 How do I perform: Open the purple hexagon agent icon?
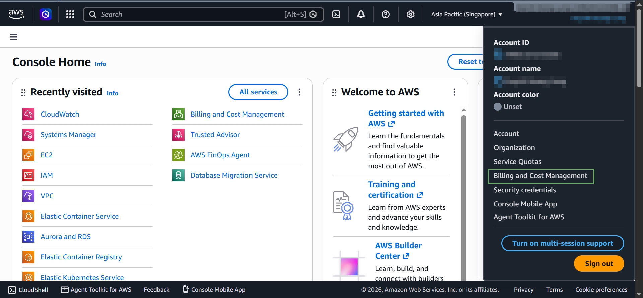pyautogui.click(x=46, y=14)
